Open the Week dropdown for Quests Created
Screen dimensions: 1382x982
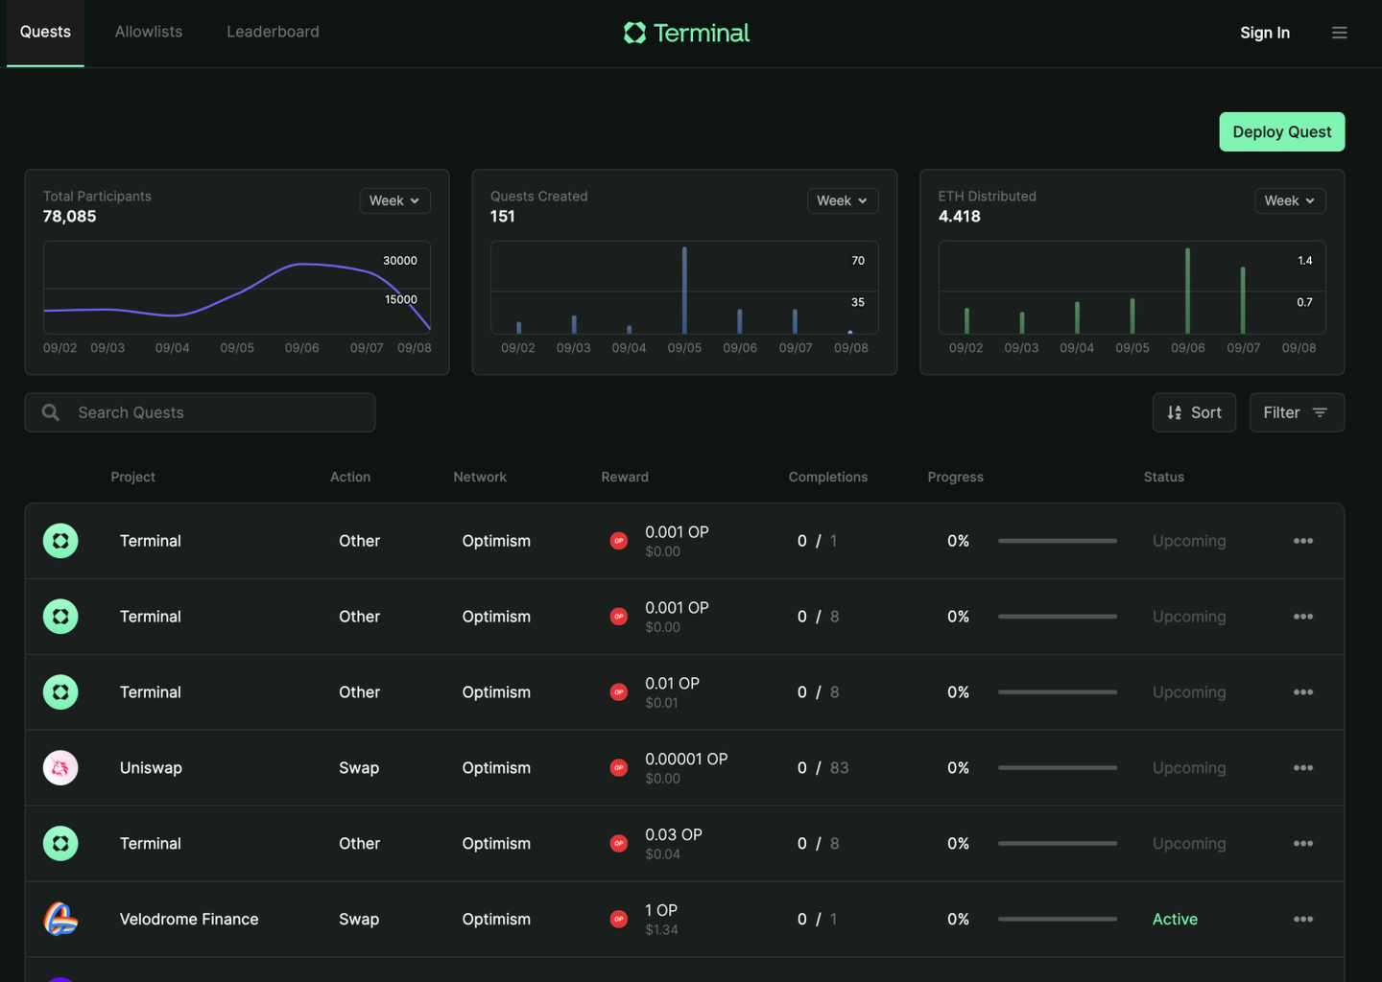[842, 200]
